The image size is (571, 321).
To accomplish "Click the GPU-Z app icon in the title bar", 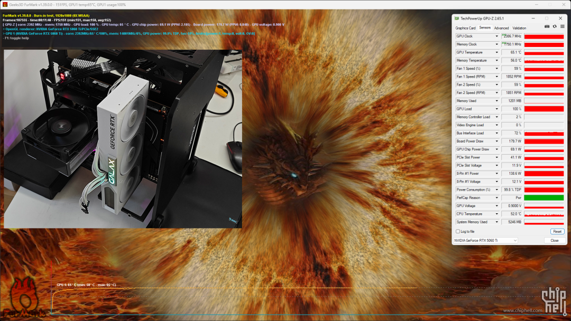I will [x=457, y=18].
